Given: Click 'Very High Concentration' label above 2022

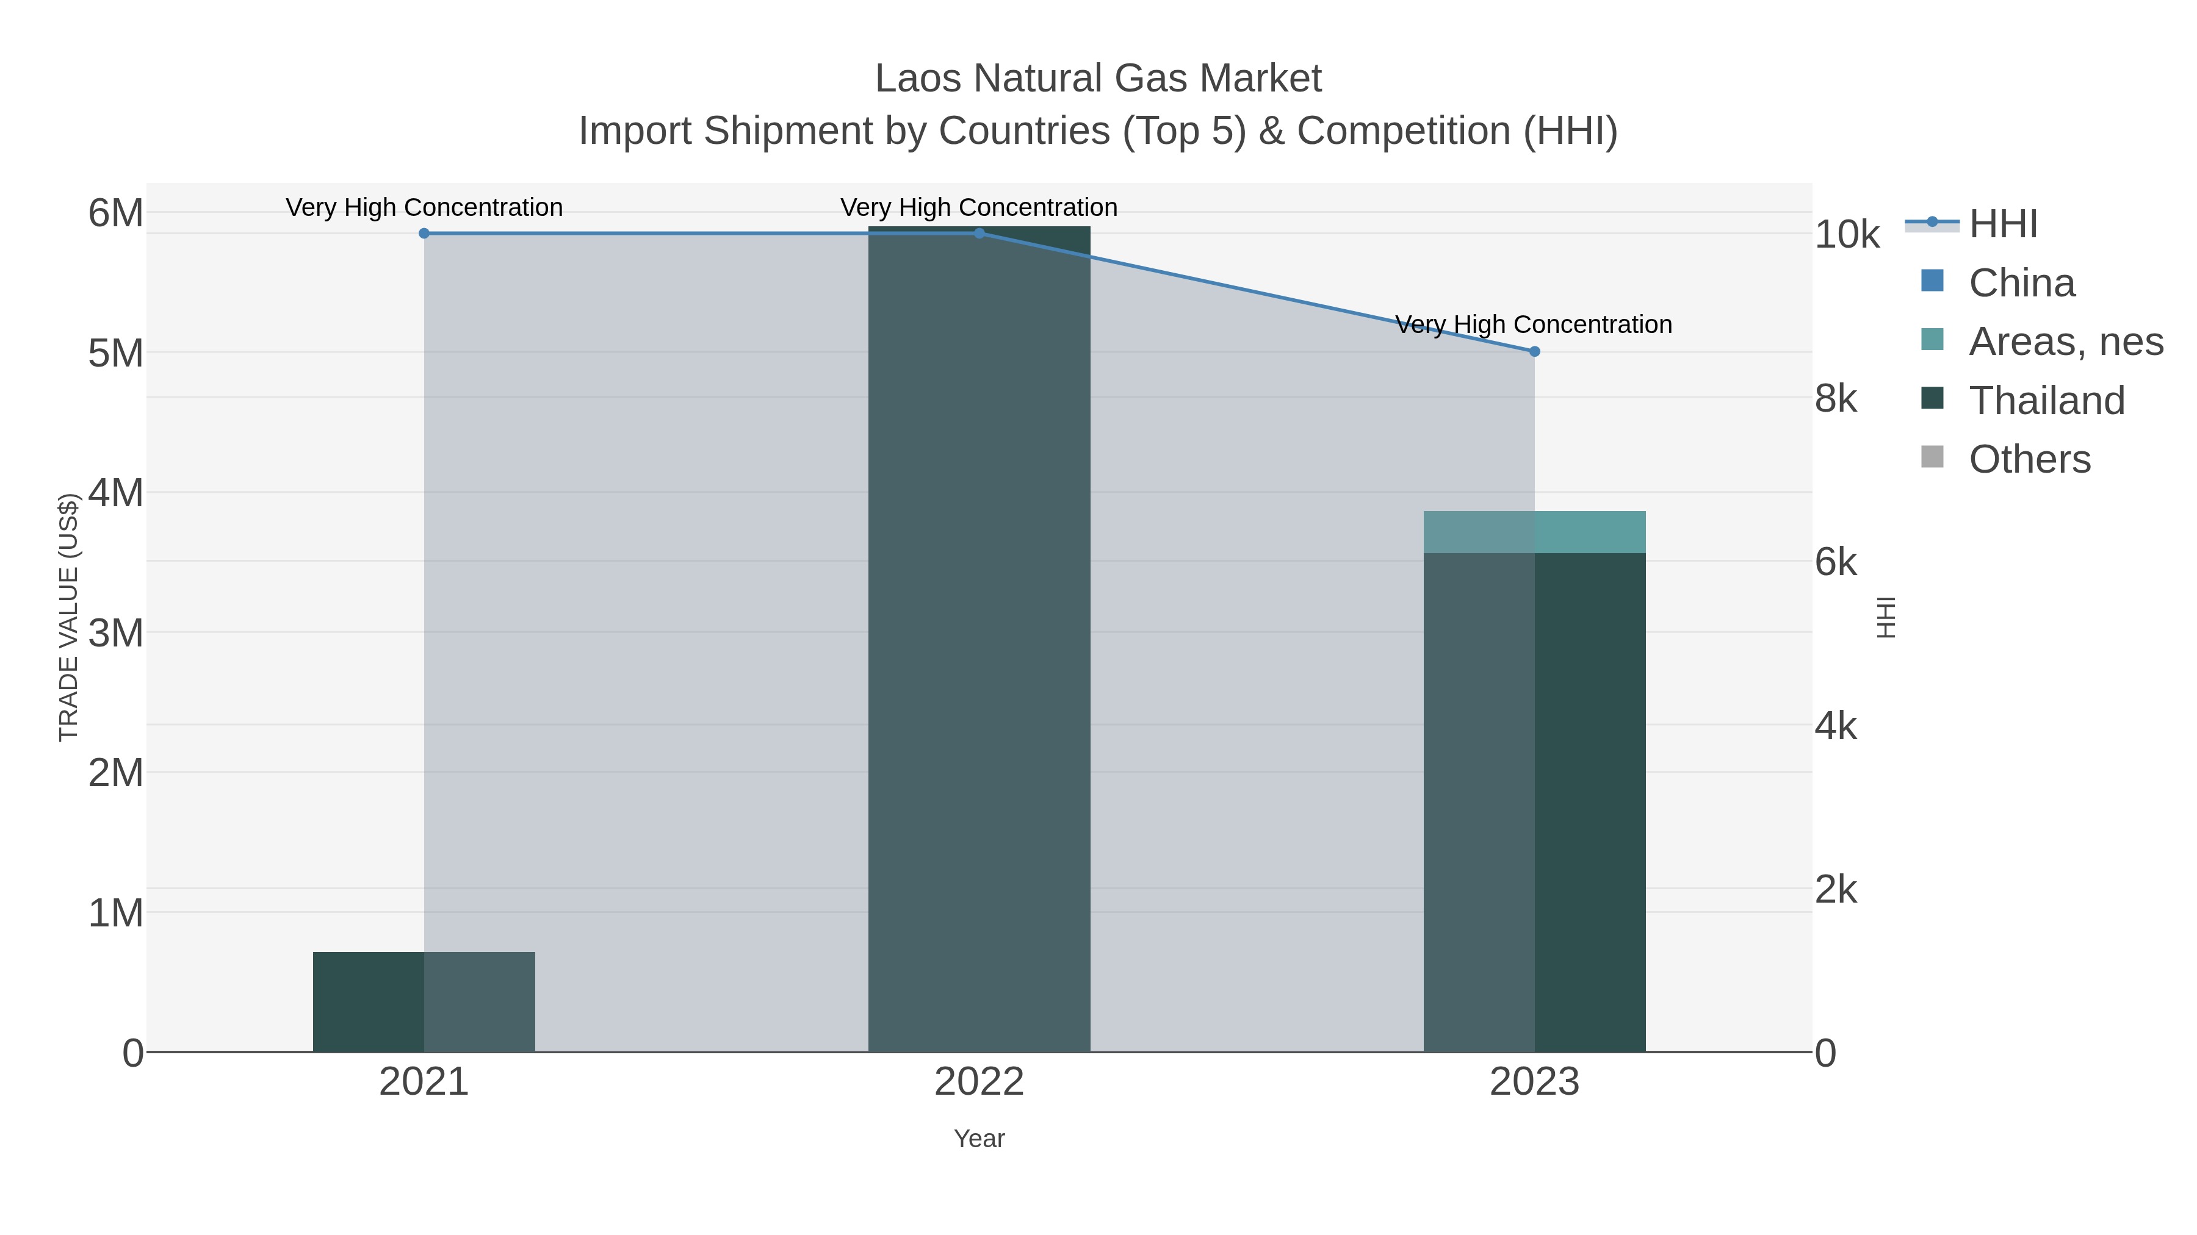Looking at the screenshot, I should pos(979,207).
